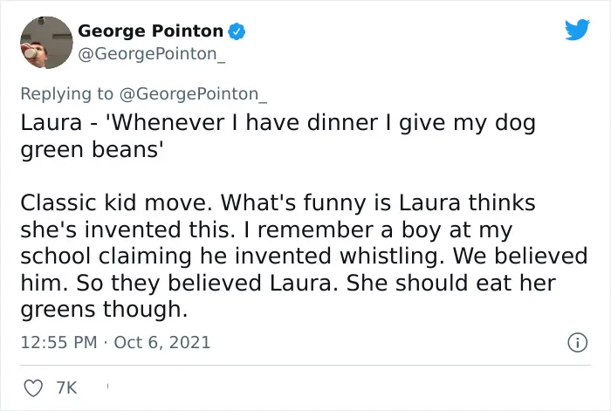Click the blue verified badge
This screenshot has height=411, width=611.
click(237, 31)
